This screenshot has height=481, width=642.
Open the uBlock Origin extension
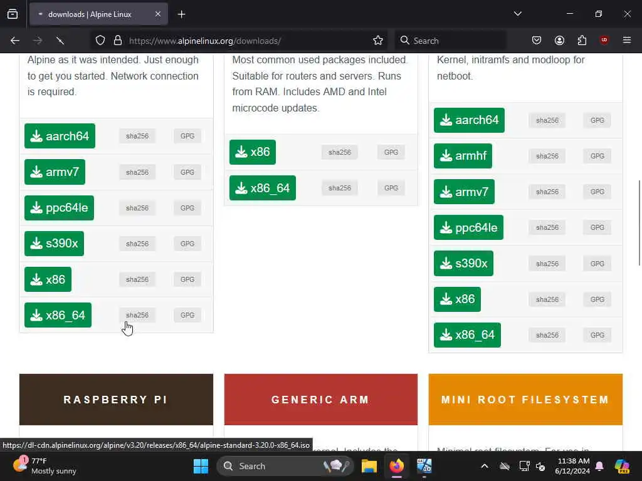[x=604, y=41]
